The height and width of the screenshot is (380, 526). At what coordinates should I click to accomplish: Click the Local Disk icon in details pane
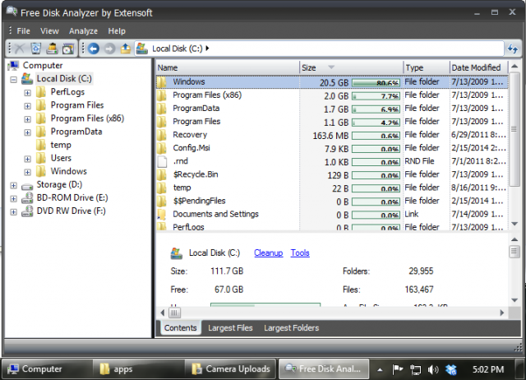pyautogui.click(x=177, y=253)
